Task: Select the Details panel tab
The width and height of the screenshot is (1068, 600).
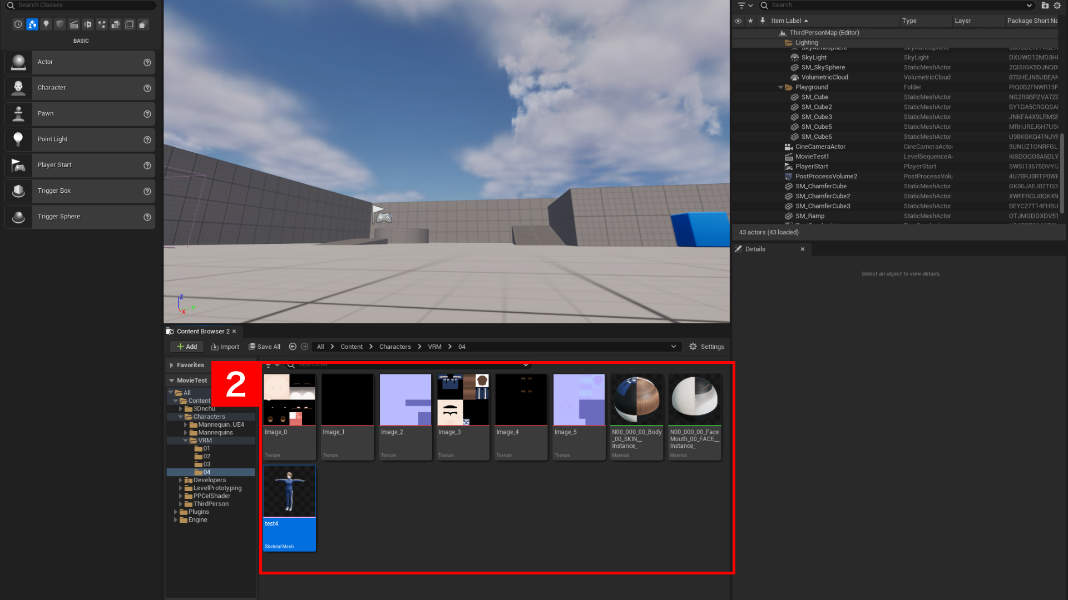Action: [755, 249]
